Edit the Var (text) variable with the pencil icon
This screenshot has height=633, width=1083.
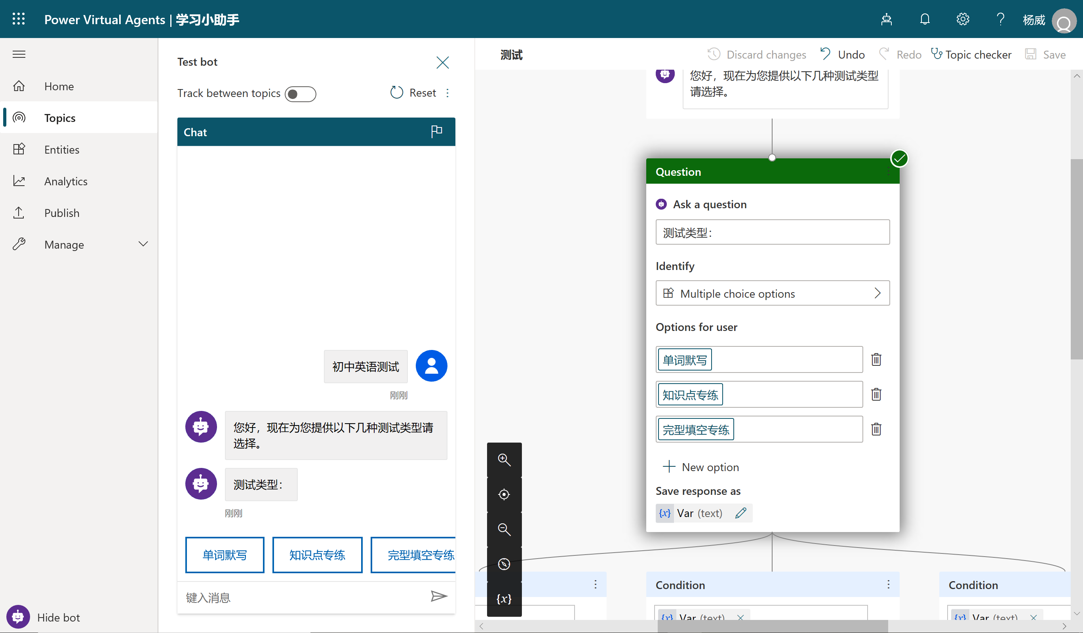[740, 513]
